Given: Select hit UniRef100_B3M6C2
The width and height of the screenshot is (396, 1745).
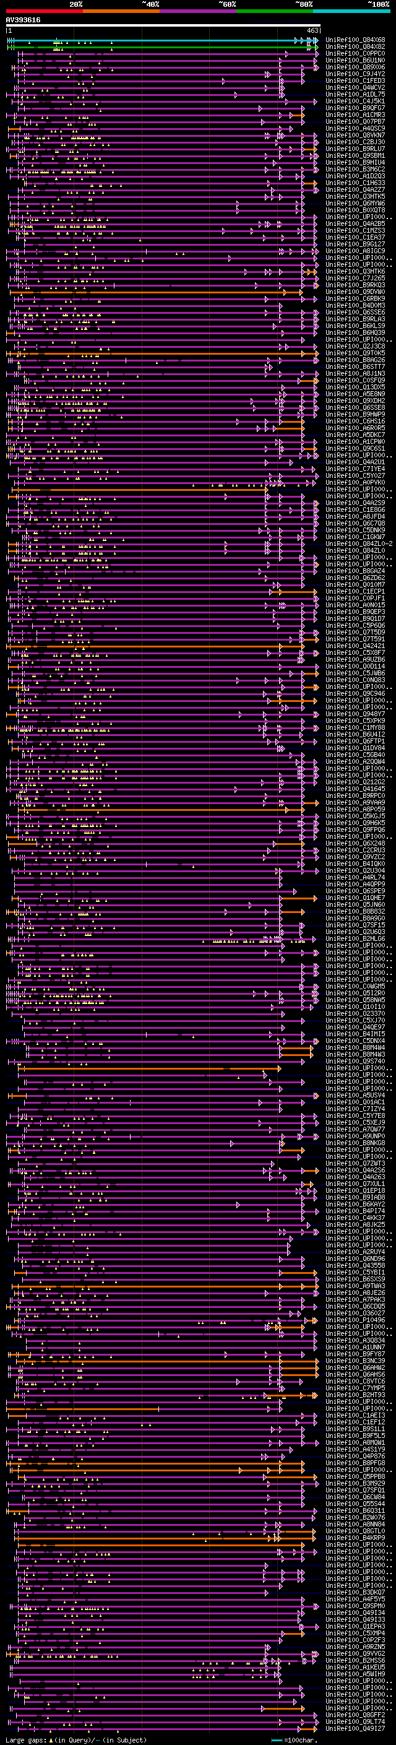Looking at the screenshot, I should tap(355, 168).
